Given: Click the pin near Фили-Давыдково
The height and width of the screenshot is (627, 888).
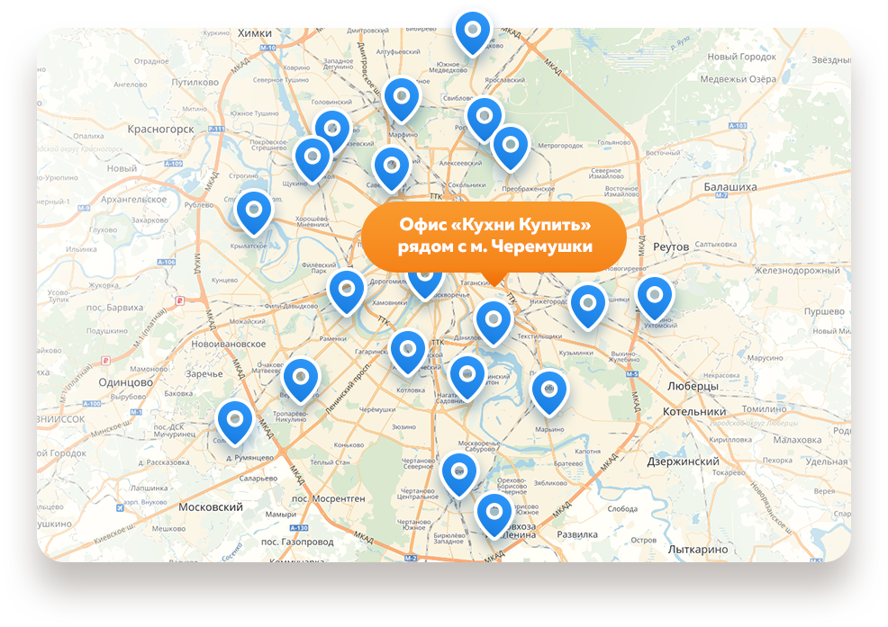Looking at the screenshot, I should pos(347,292).
